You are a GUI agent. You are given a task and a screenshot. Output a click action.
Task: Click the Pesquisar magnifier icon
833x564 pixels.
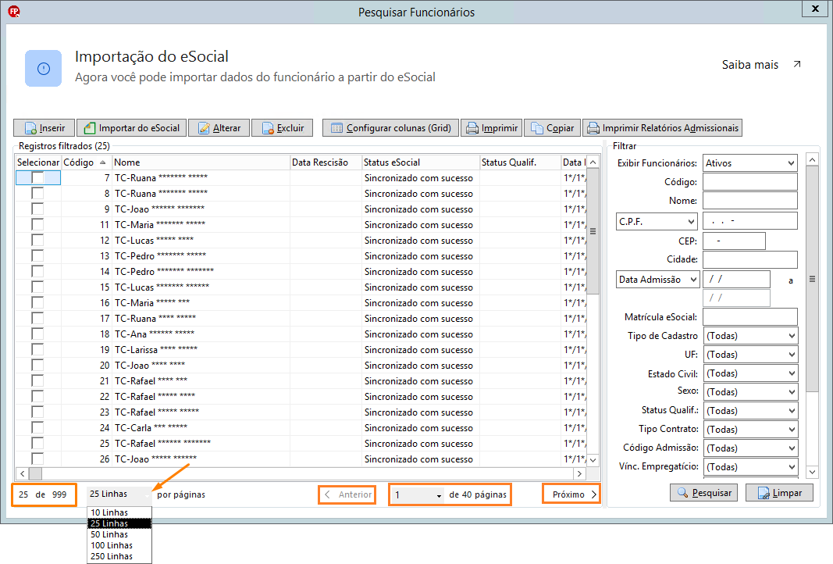682,493
